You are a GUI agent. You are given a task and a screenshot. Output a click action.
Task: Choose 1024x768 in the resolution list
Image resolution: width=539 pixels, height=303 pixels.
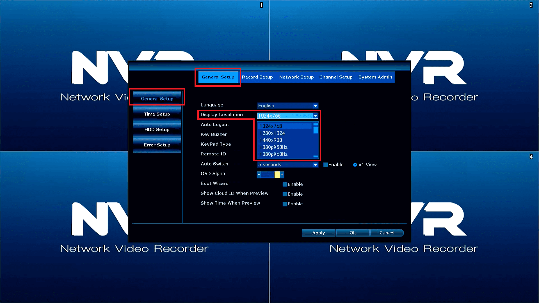[284, 126]
